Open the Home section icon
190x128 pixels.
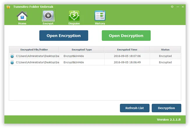pos(22,16)
